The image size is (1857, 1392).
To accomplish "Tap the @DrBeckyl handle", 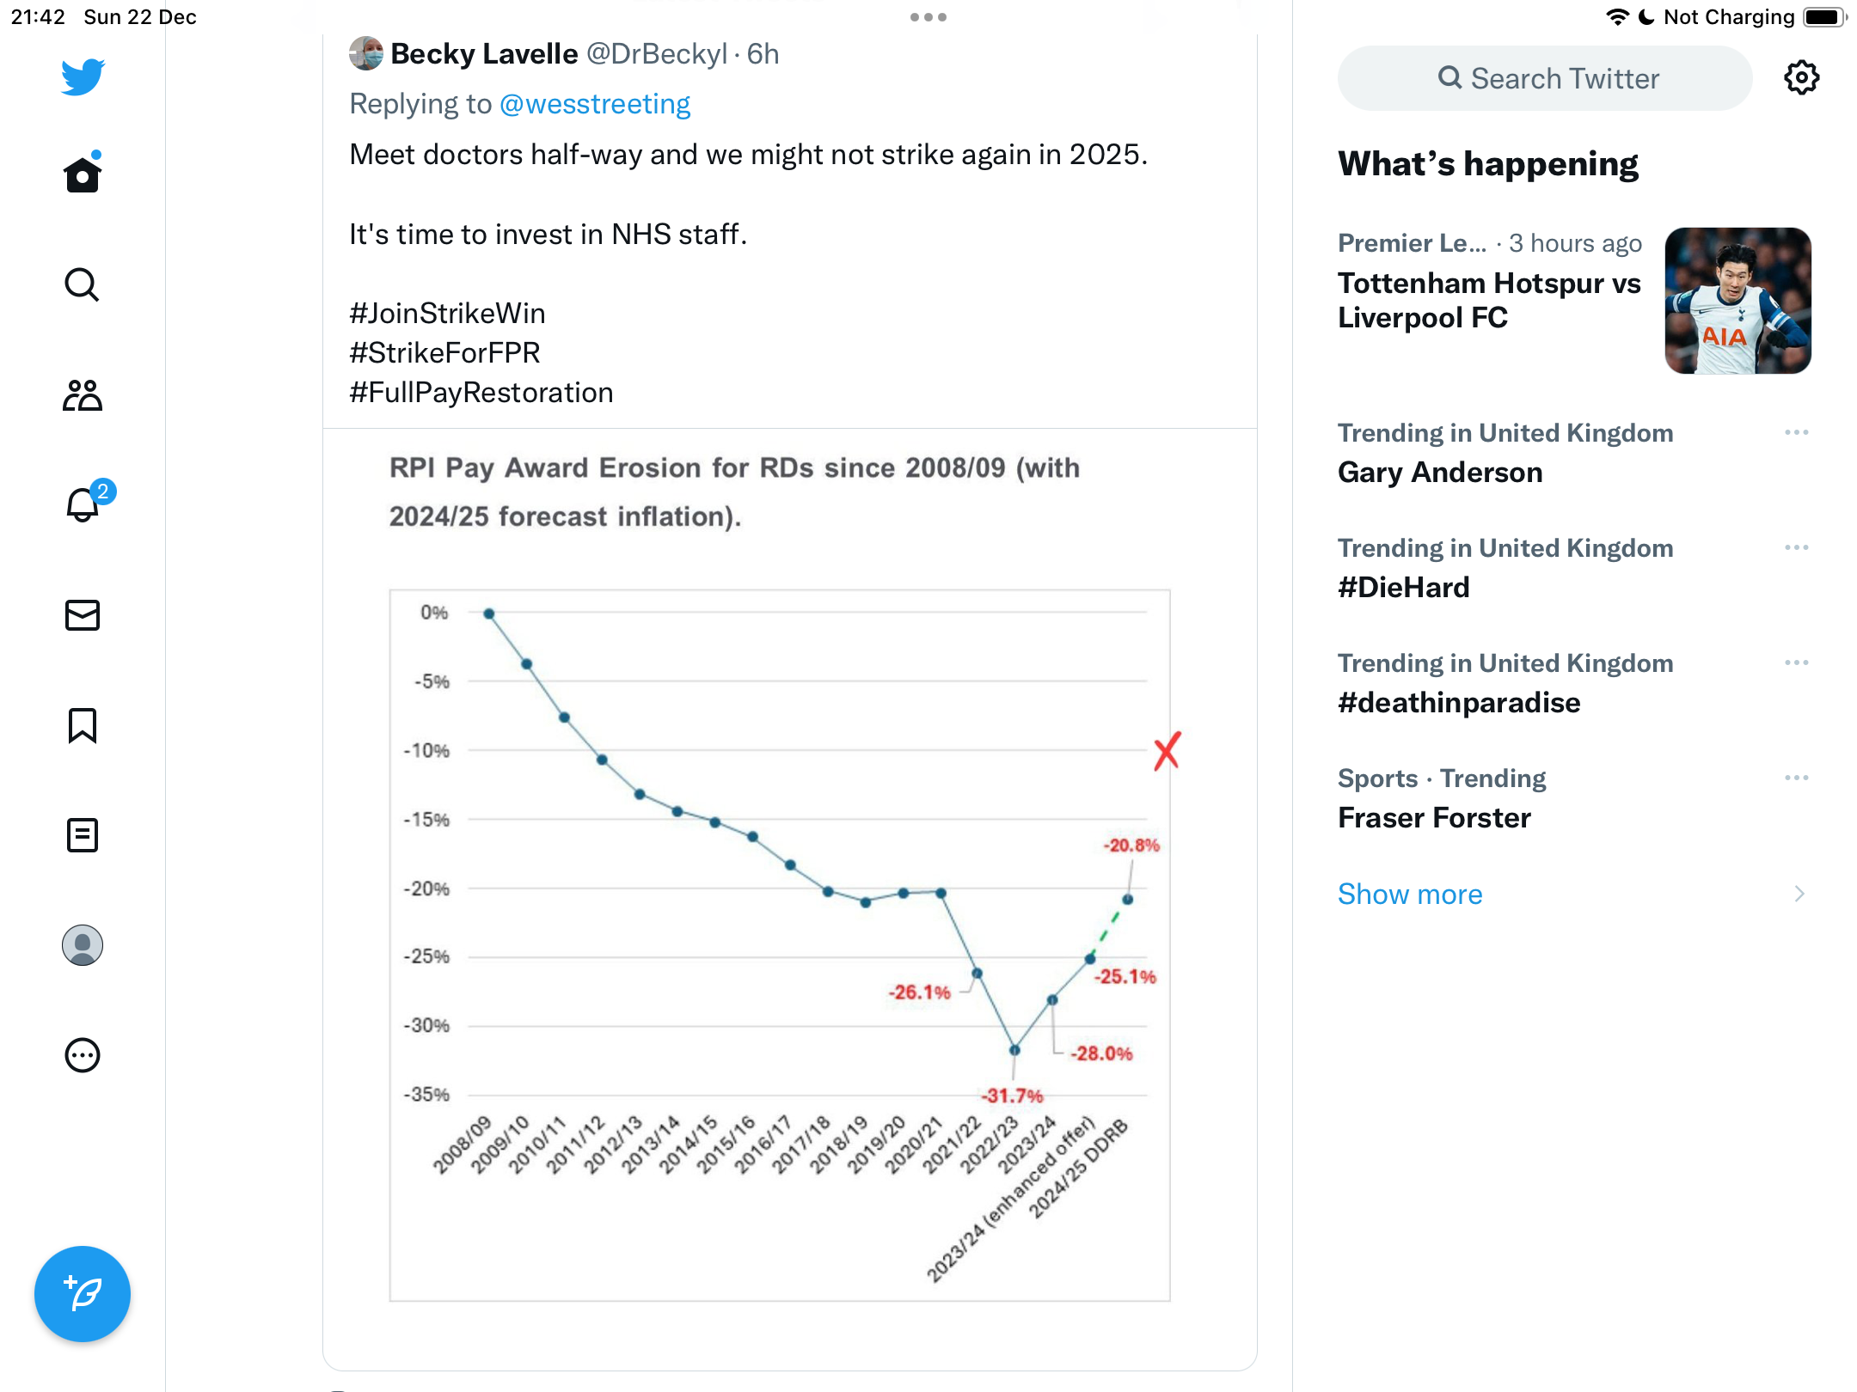I will click(656, 54).
